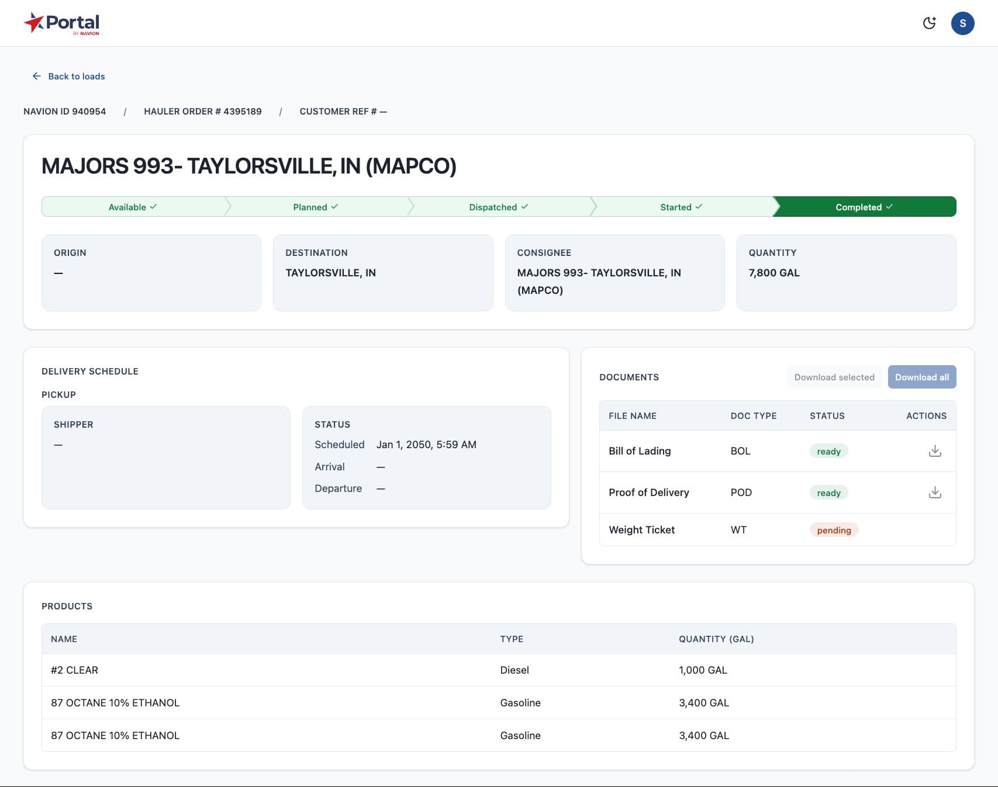This screenshot has width=998, height=787.
Task: Click the DOC TYPE column header
Action: click(x=754, y=416)
